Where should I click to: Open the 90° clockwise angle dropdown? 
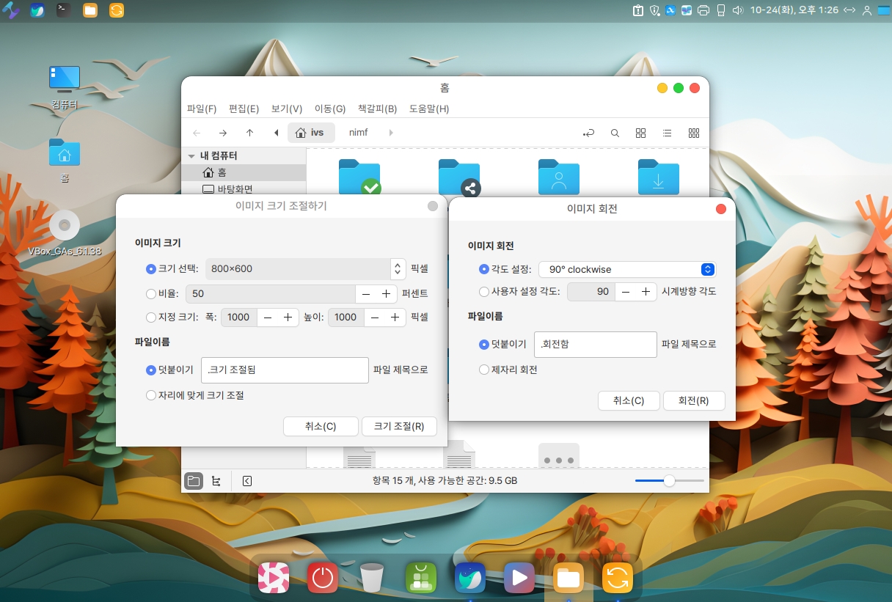[x=627, y=269]
